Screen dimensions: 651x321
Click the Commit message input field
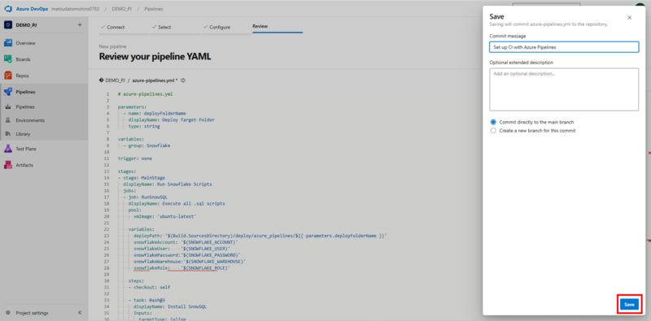(x=564, y=47)
